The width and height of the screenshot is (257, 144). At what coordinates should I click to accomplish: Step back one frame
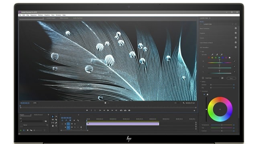(104, 110)
